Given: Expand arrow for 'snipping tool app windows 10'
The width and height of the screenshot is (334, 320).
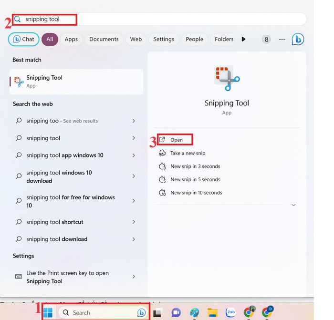Looking at the screenshot, I should tap(134, 155).
